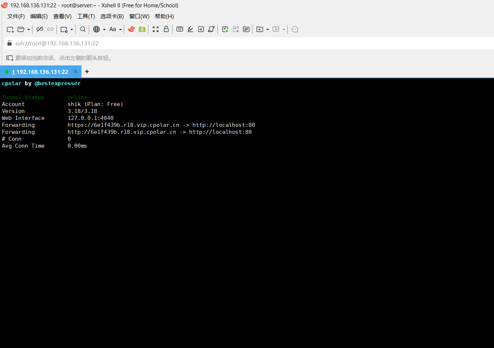Screen dimensions: 494x348
Task: Click the http://6e1f439b.r18.vip.cpolar.cn forwarding URL
Action: pyautogui.click(x=122, y=132)
